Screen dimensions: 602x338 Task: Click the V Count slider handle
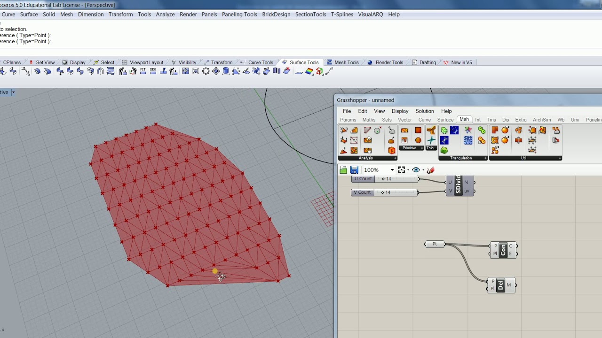[x=382, y=192]
